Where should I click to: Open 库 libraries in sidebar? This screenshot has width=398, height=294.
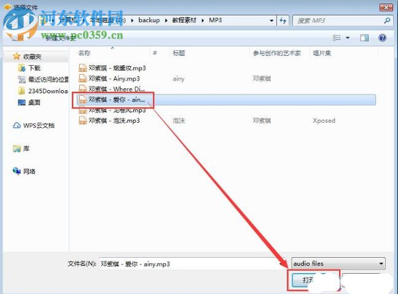point(26,149)
